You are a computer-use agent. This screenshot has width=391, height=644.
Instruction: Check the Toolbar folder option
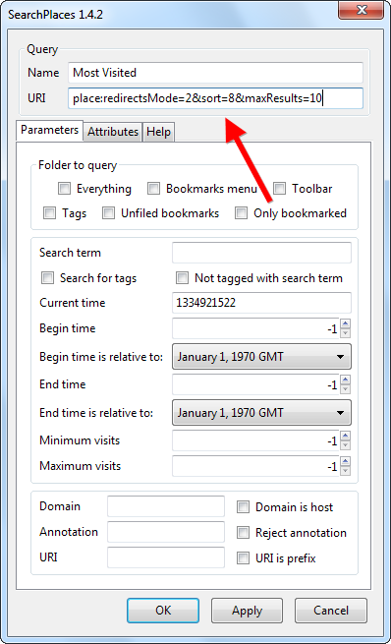[279, 189]
